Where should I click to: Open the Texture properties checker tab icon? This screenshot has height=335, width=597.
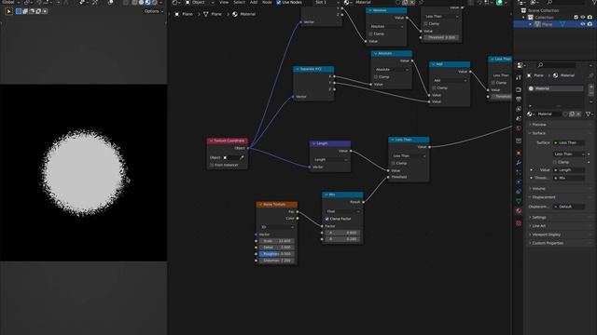[519, 223]
